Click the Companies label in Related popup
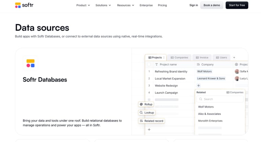The width and height of the screenshot is (261, 142). [x=235, y=93]
